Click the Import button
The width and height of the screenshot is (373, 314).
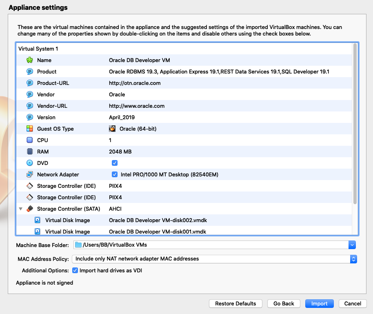click(319, 303)
